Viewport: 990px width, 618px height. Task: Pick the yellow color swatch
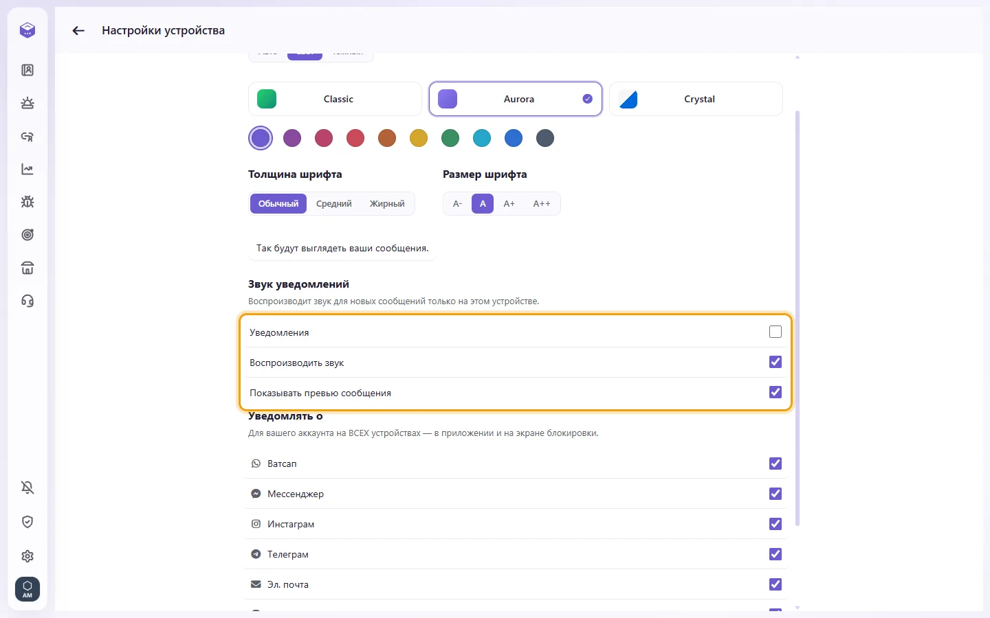pyautogui.click(x=419, y=138)
